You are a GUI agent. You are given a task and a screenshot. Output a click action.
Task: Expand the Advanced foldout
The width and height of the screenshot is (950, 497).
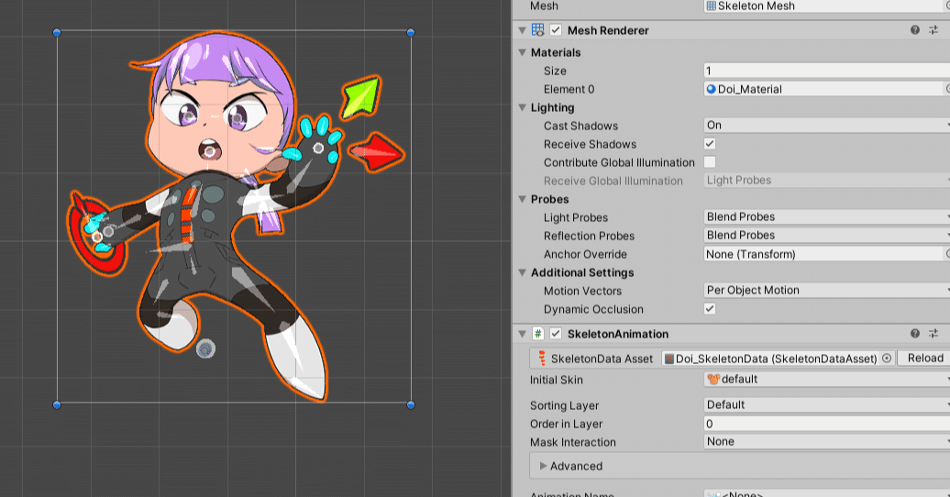coord(544,466)
